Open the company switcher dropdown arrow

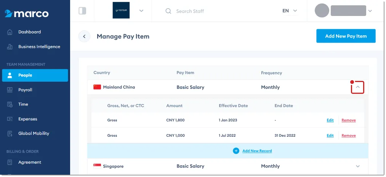tap(141, 11)
